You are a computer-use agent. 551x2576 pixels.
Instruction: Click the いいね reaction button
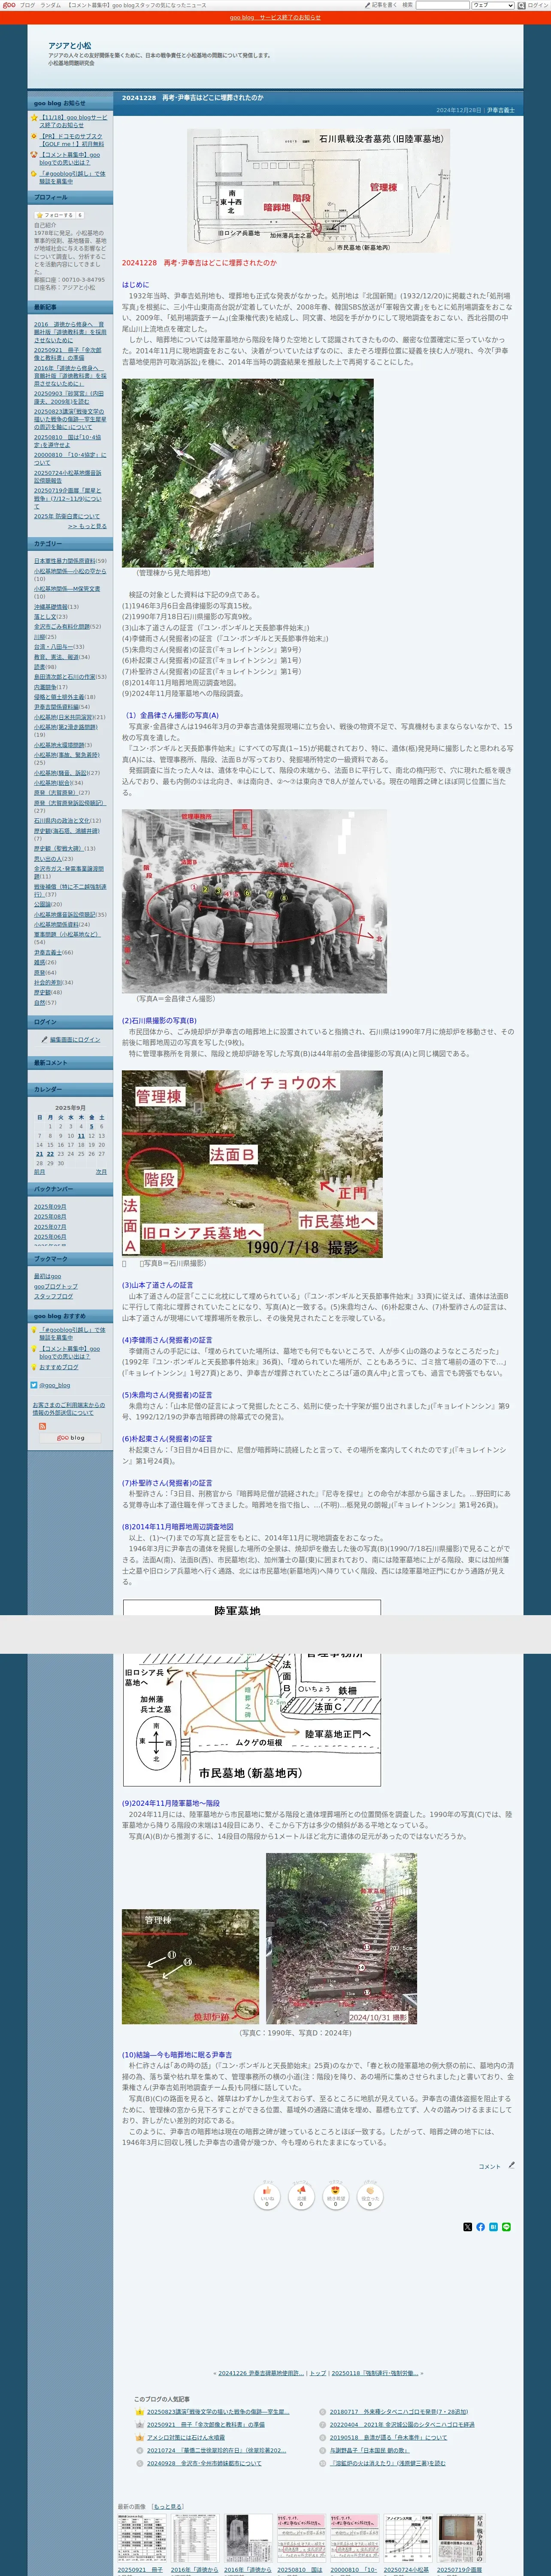(267, 2197)
